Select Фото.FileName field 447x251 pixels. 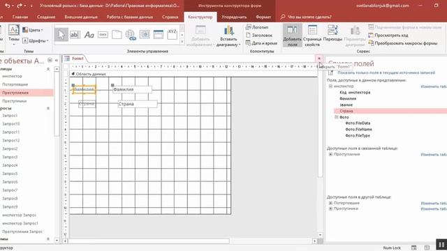tap(358, 130)
